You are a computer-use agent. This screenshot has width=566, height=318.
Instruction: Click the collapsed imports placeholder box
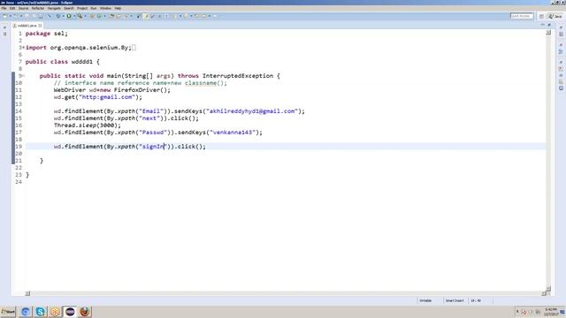click(134, 48)
